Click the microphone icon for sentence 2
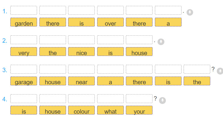The width and height of the screenshot is (223, 121). point(161,42)
